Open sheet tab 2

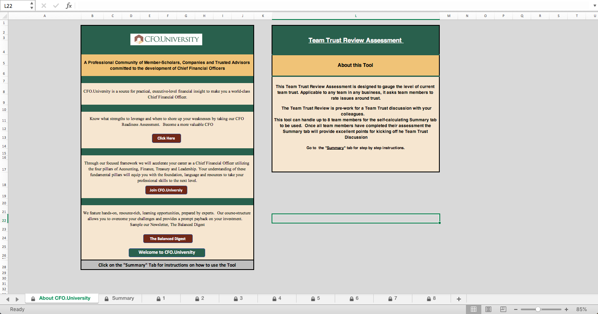199,298
